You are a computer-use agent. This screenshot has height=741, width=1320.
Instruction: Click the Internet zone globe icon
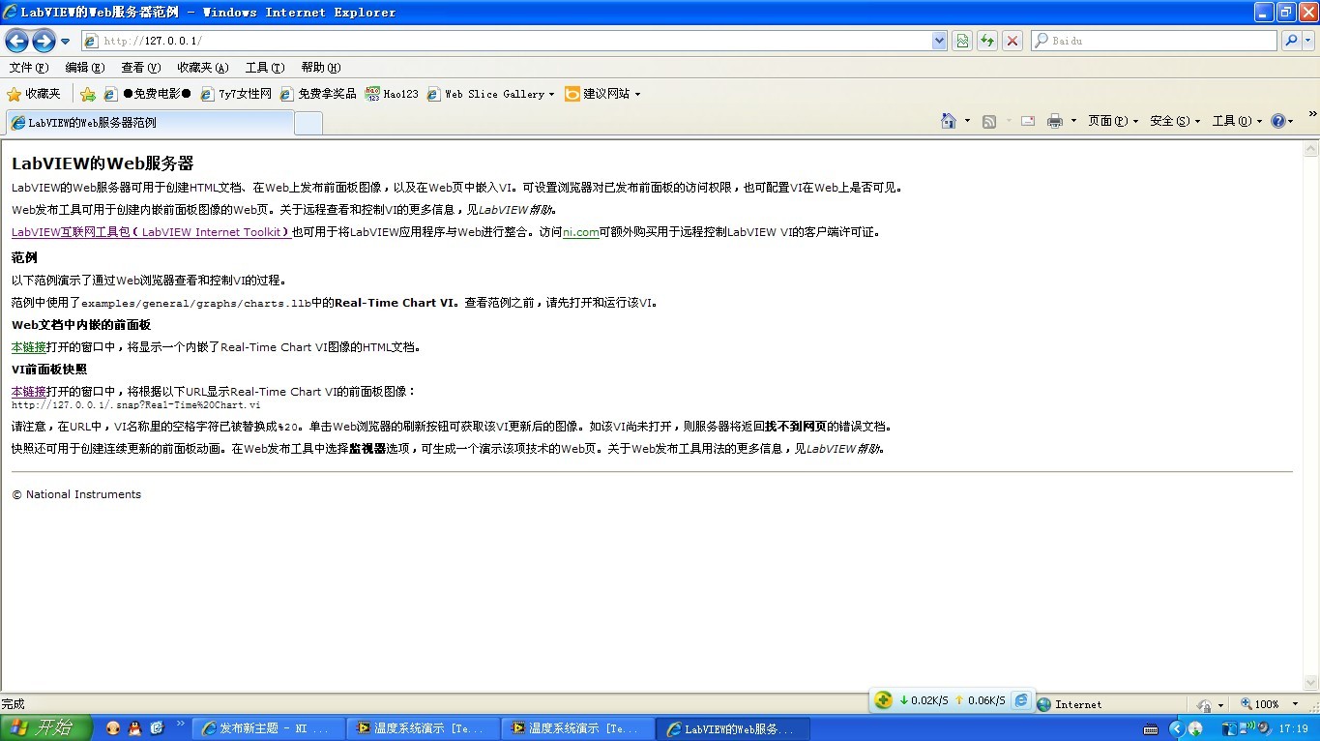coord(1043,704)
